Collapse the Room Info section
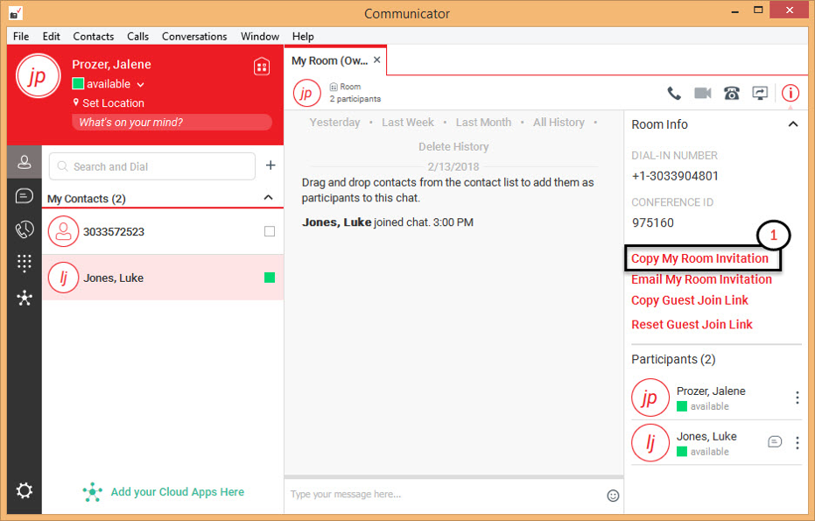 pos(792,124)
